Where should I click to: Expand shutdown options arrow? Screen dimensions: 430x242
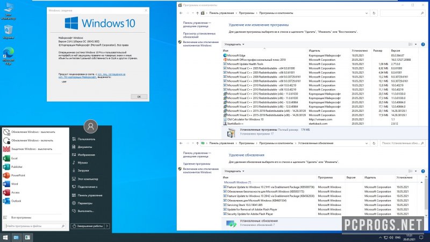tap(107, 226)
